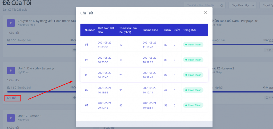This screenshot has height=129, width=273.
Task: Click the Chi Tiết dialog title
Action: pyautogui.click(x=87, y=13)
